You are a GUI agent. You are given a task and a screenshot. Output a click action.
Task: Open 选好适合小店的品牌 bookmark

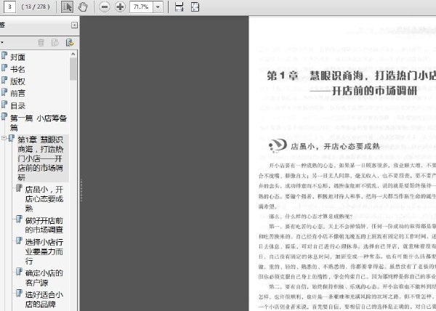44,299
